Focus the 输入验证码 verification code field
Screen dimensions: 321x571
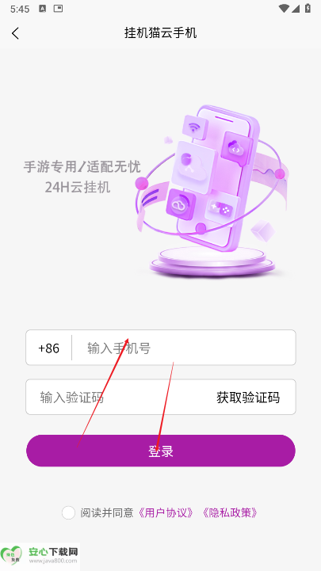(120, 397)
